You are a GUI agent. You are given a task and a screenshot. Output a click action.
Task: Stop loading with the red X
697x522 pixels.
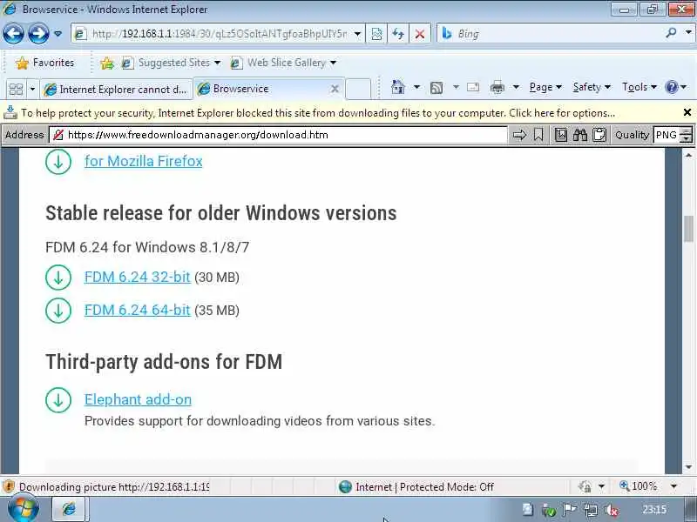point(419,34)
